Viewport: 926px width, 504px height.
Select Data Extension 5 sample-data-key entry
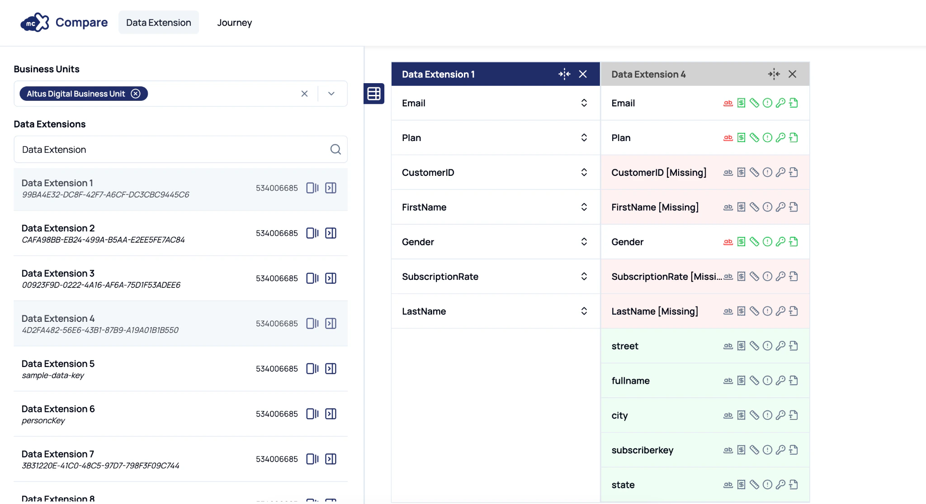[180, 369]
